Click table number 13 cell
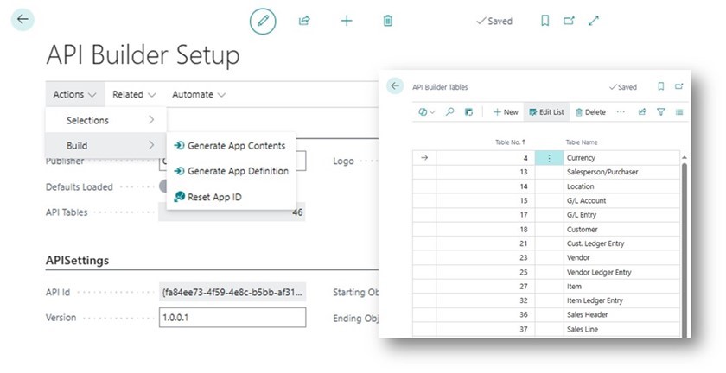Viewport: 726px width, 373px height. coord(486,172)
